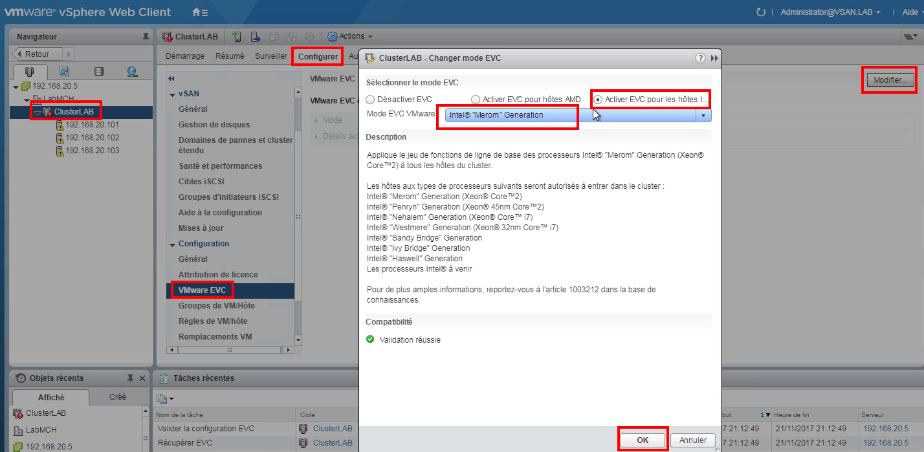Screen dimensions: 924x452
Task: Open Cibles iSCSI settings
Action: [x=201, y=182]
